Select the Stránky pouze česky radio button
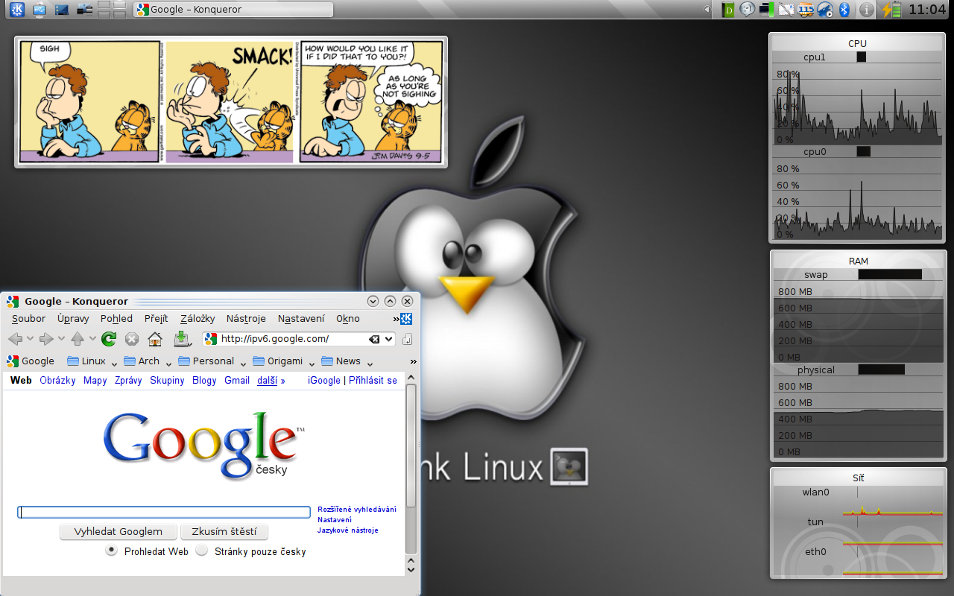Image resolution: width=954 pixels, height=596 pixels. 201,551
